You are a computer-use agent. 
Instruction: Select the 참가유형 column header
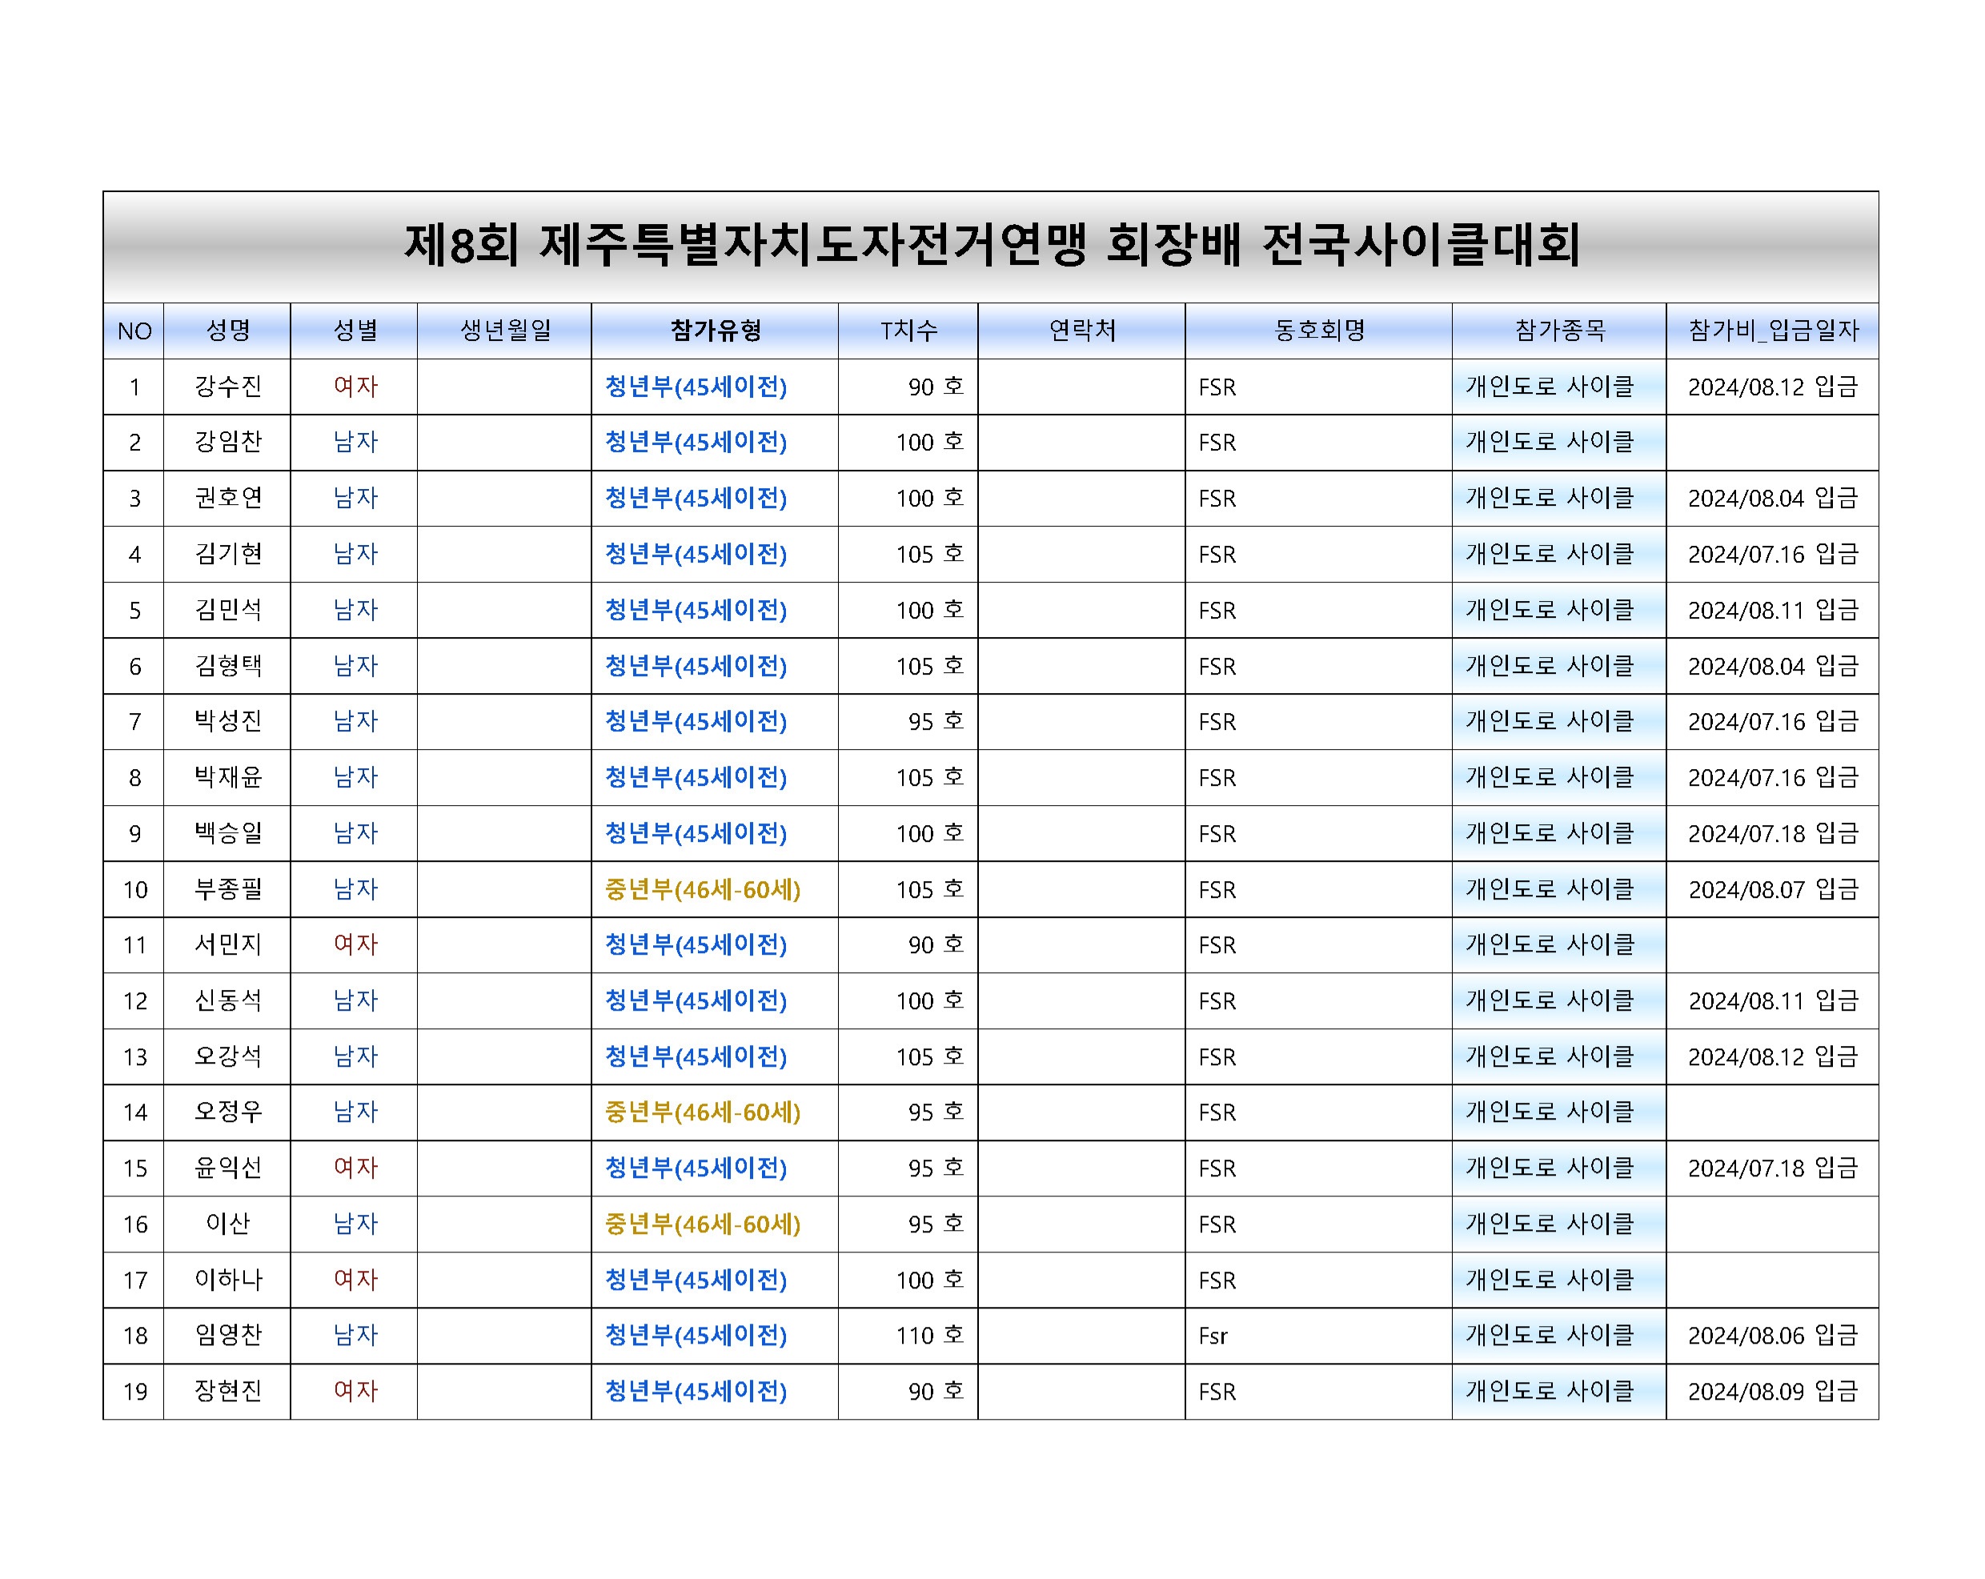pos(715,331)
